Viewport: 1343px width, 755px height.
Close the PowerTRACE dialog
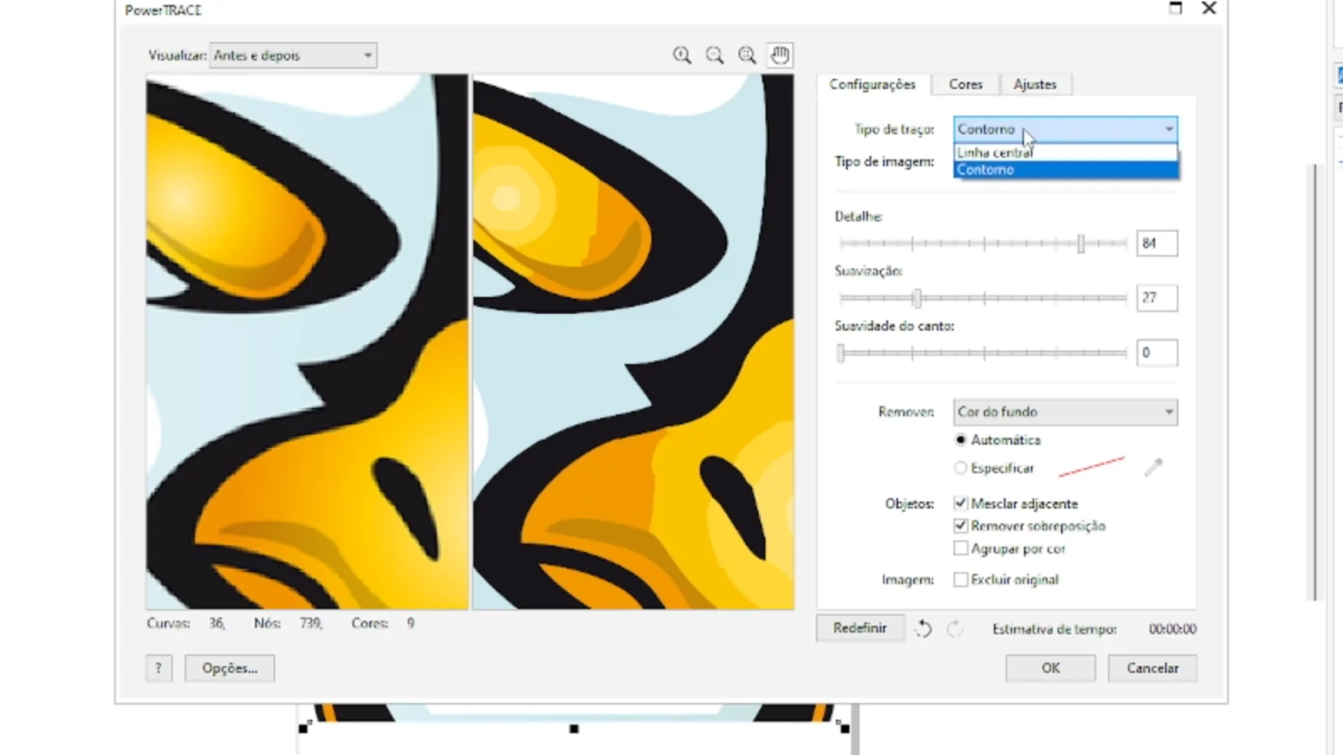(1209, 8)
